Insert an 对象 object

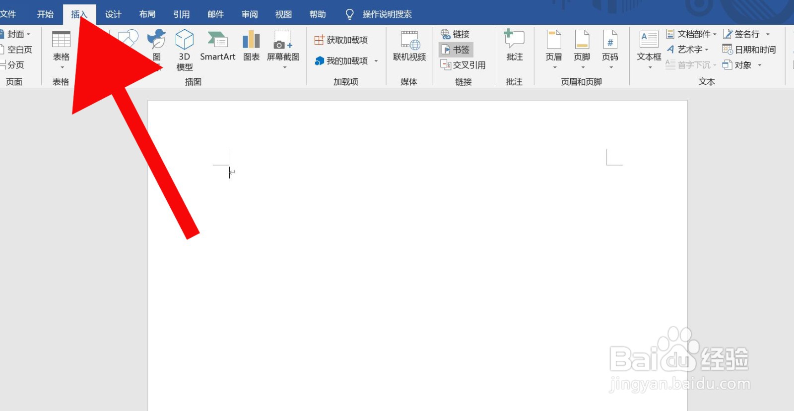[x=737, y=65]
